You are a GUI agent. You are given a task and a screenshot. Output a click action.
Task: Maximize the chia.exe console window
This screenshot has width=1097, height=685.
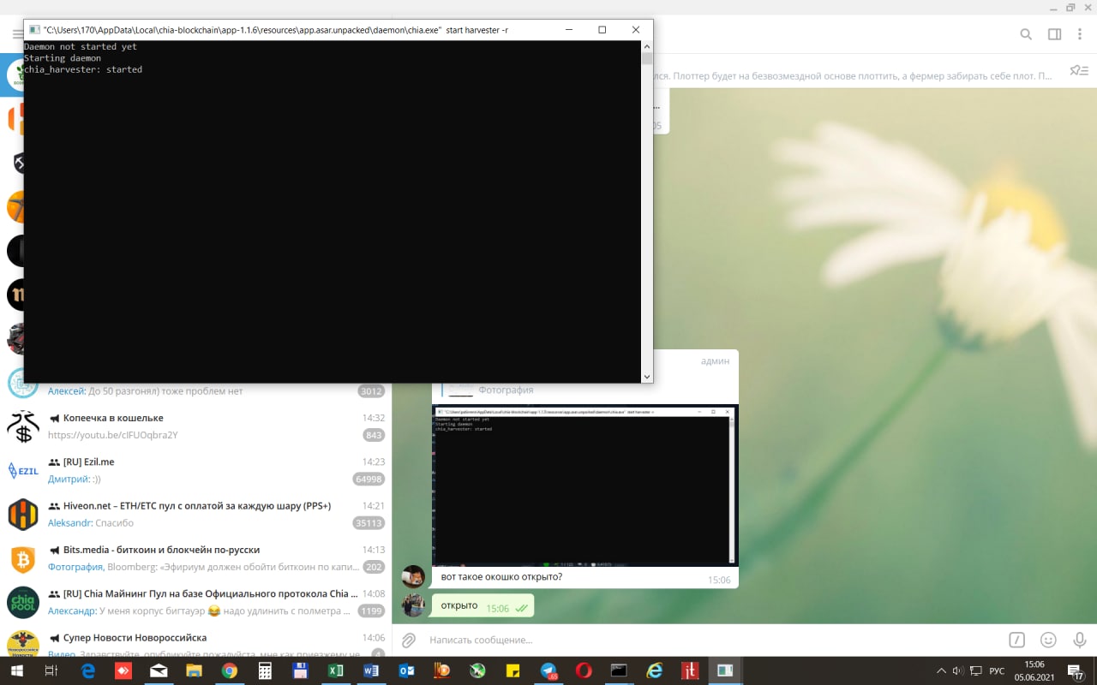(602, 29)
